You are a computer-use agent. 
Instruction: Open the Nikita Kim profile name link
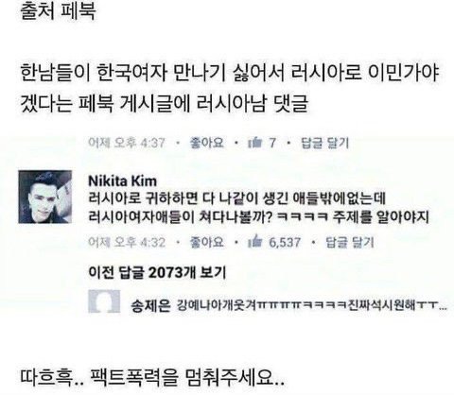(122, 181)
